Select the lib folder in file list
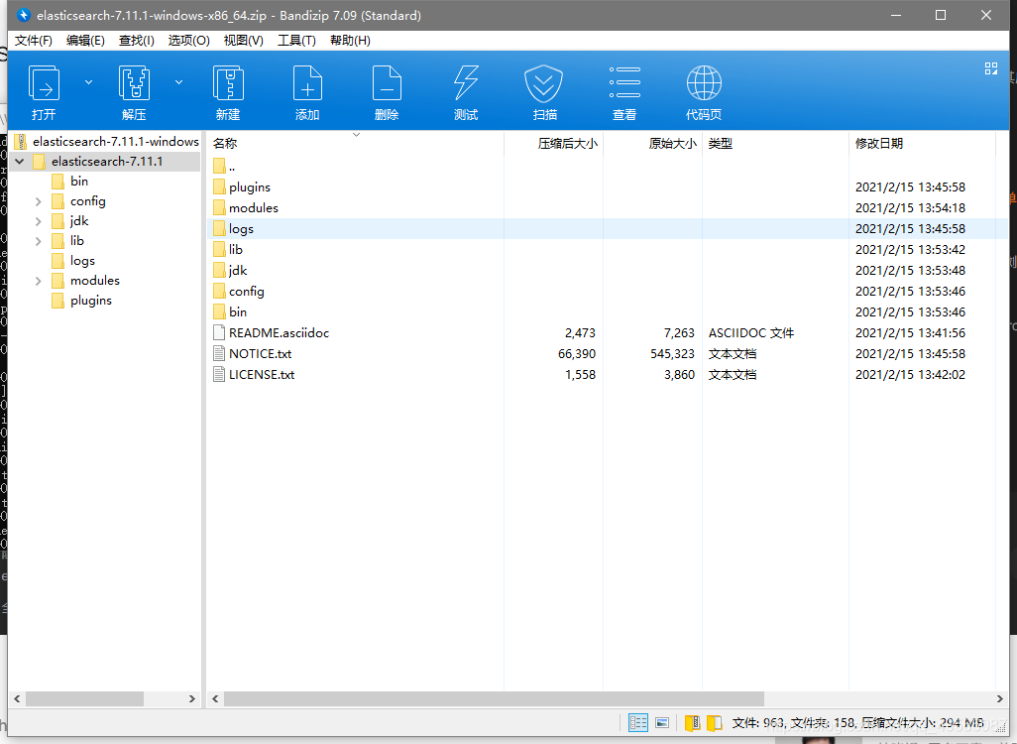 pyautogui.click(x=228, y=249)
